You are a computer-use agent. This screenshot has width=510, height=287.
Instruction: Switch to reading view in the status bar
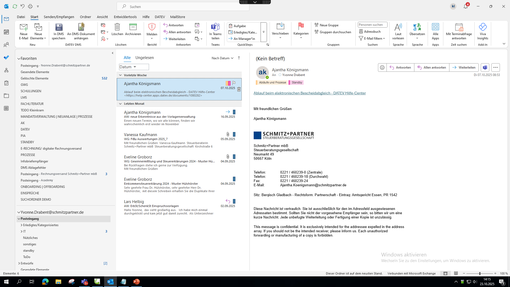tap(456, 273)
